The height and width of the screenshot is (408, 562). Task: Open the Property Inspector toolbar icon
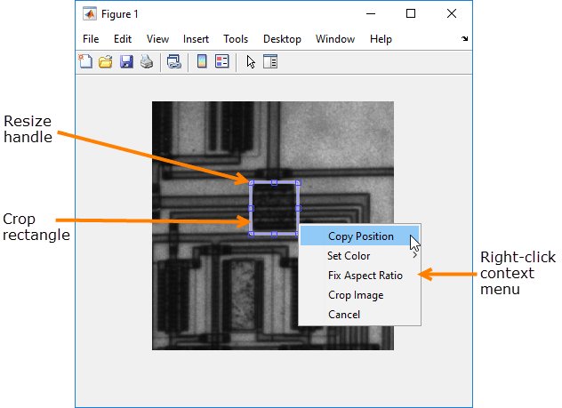point(270,61)
